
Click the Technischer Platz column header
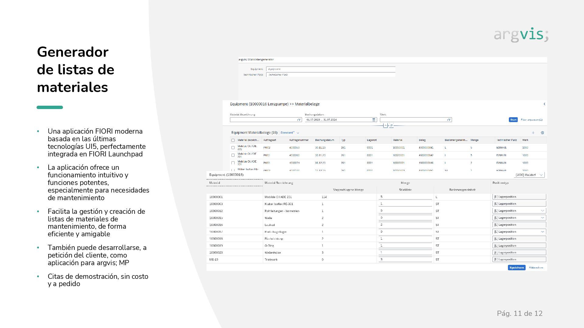506,140
